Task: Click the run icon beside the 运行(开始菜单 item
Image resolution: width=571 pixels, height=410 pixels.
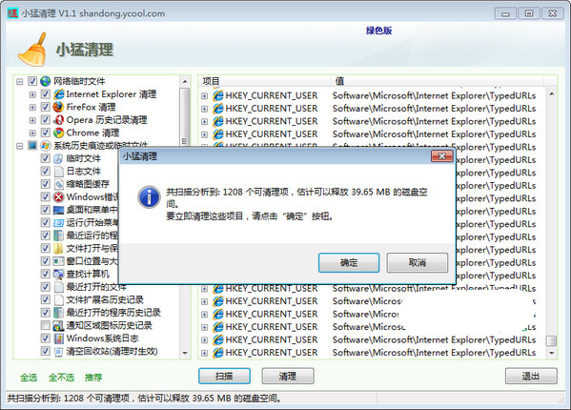Action: click(58, 222)
